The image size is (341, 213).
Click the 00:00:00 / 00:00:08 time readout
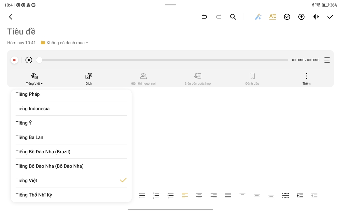coord(306,60)
